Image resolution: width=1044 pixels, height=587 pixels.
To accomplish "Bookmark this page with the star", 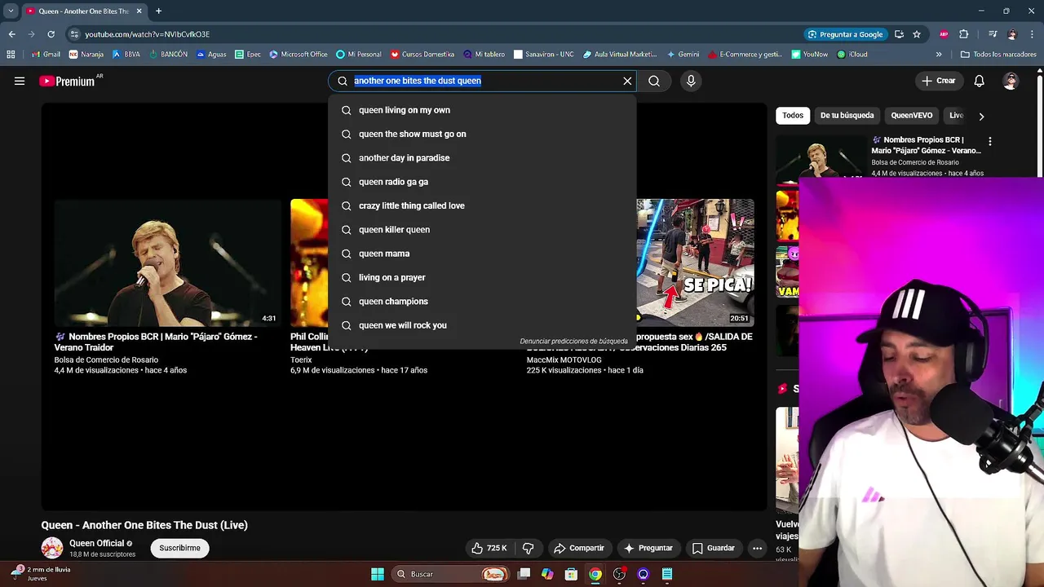I will 917,34.
